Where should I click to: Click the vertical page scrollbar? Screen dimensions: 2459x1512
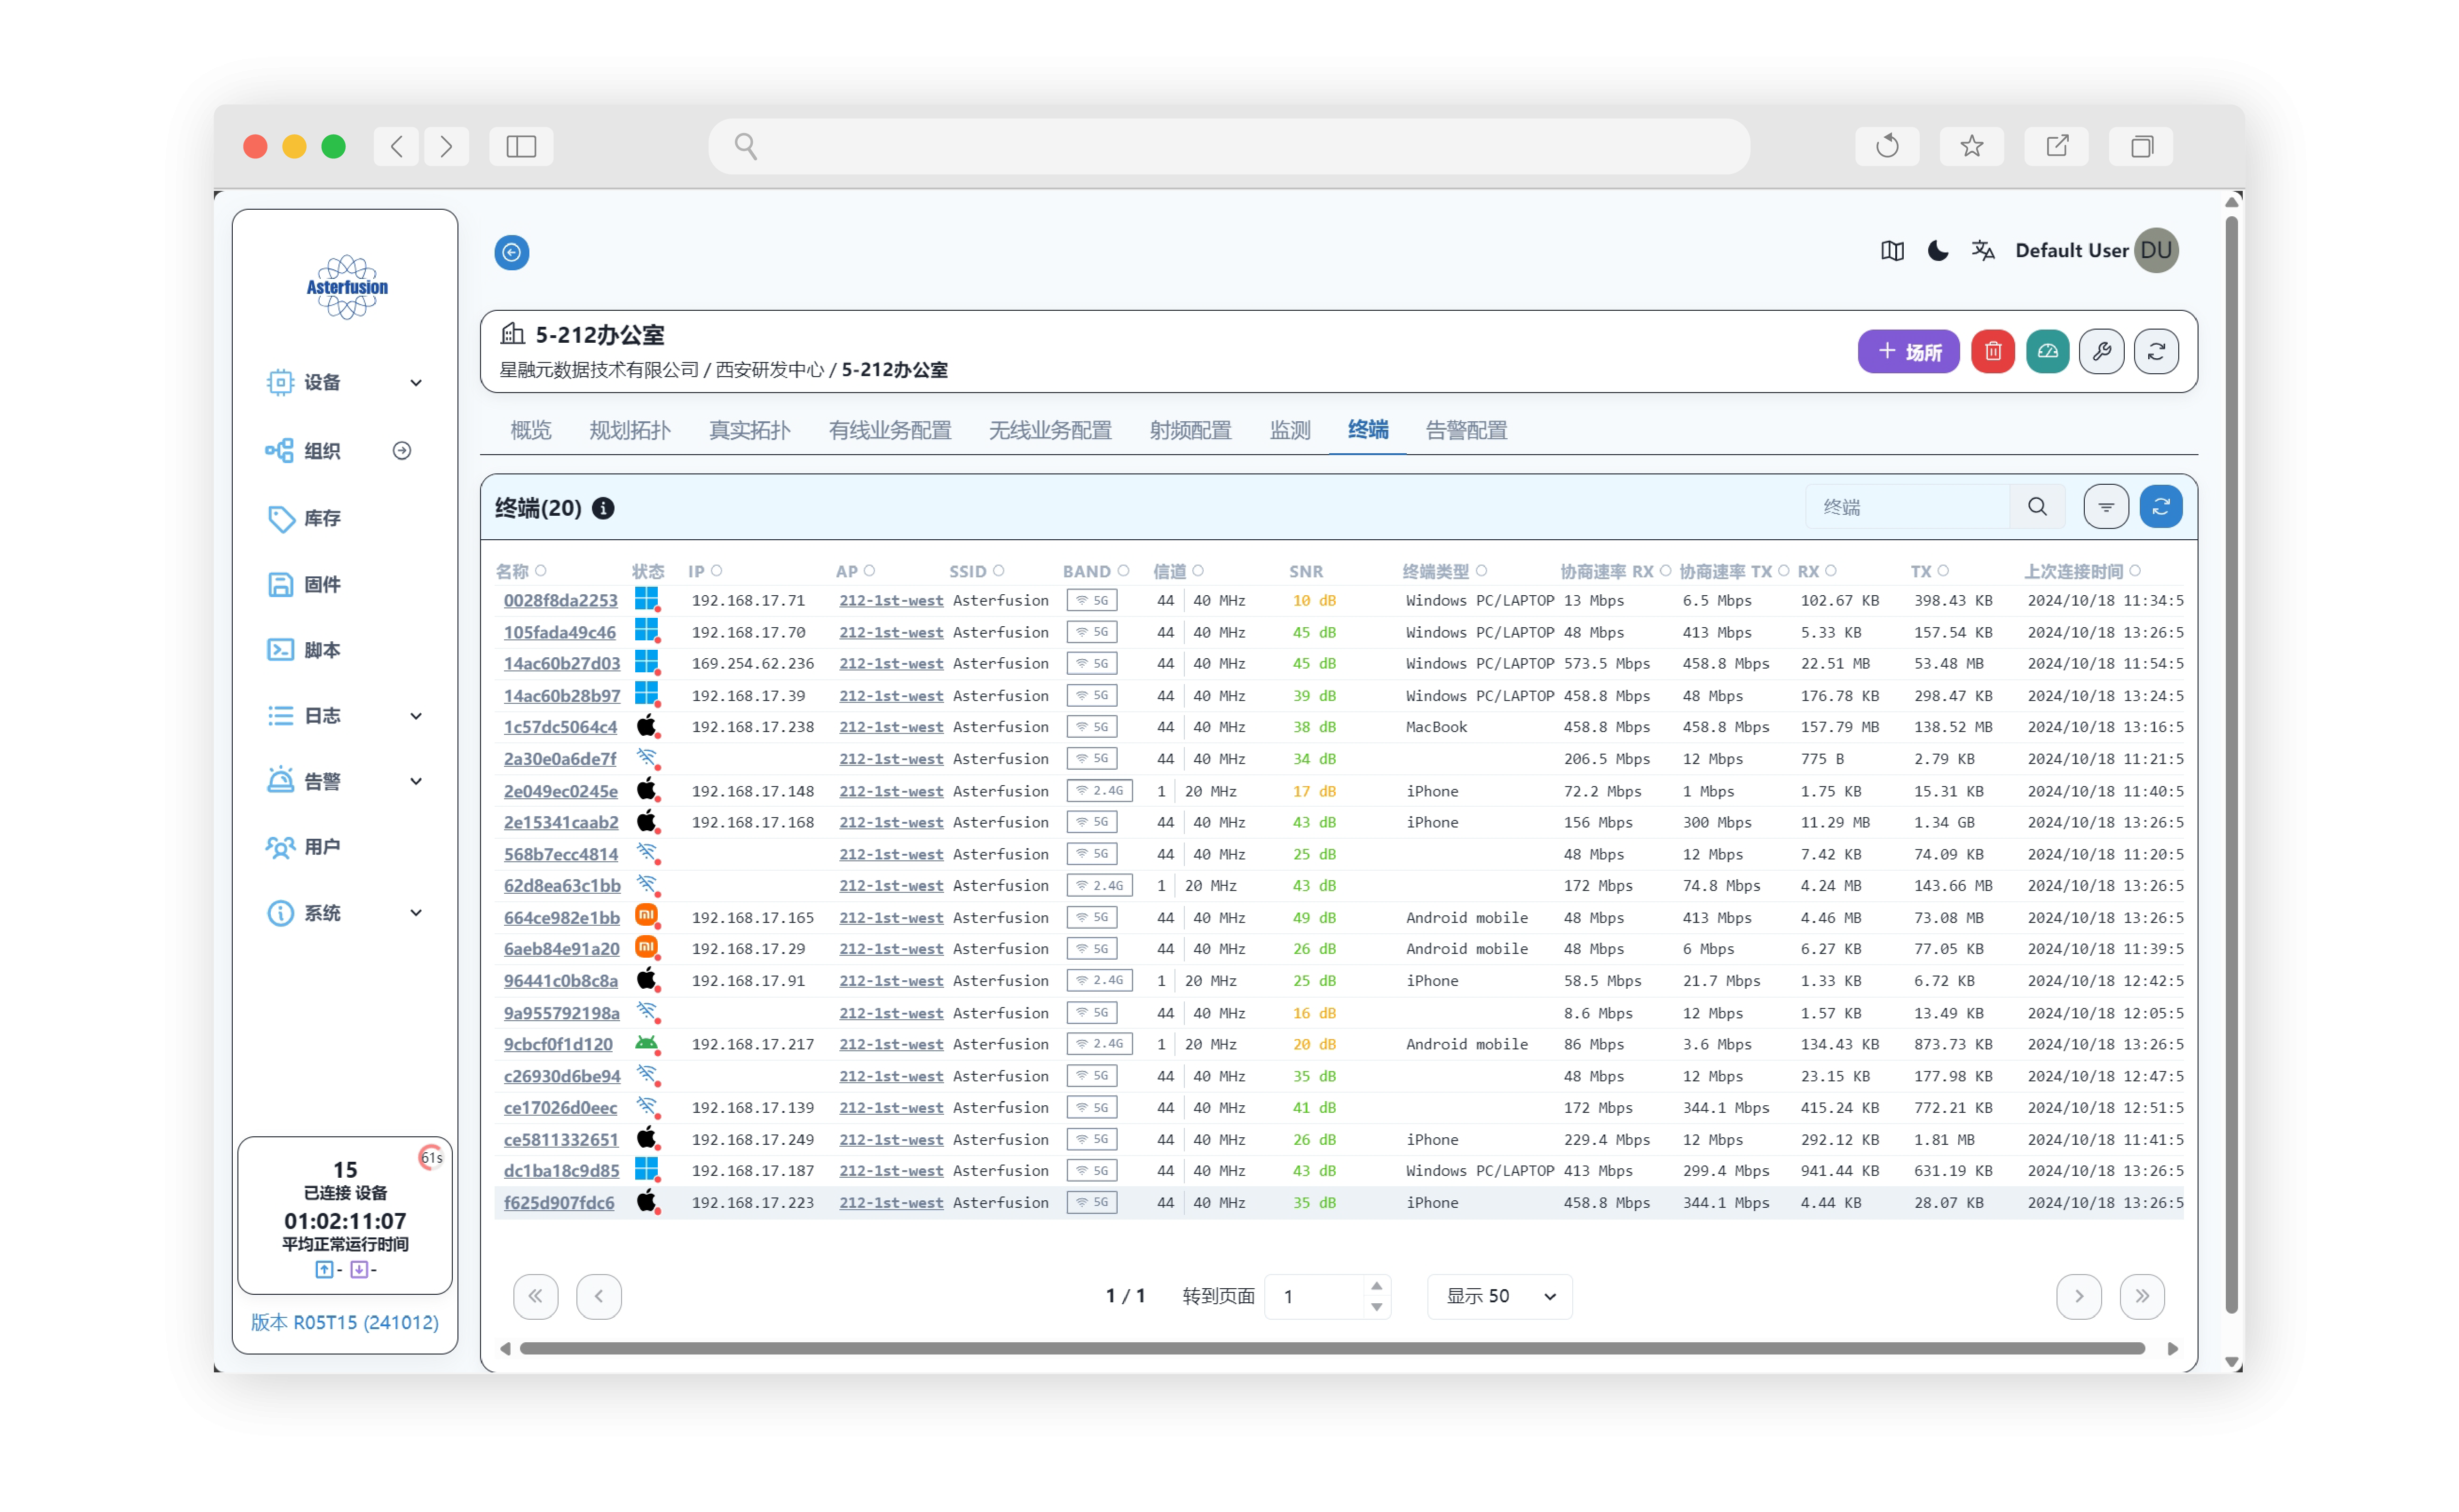click(x=2230, y=765)
